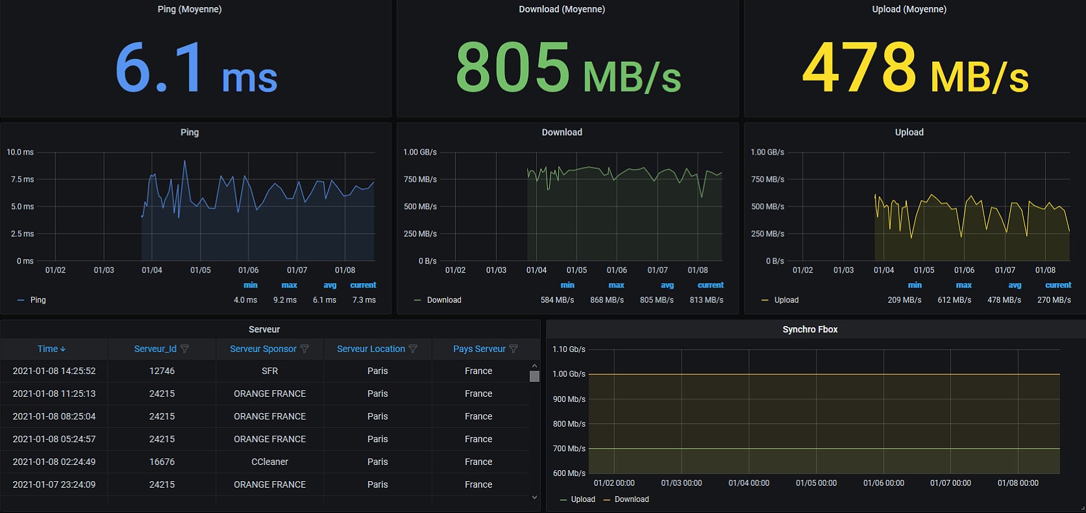
Task: Click the Serveur table scrollbar thumb
Action: click(x=534, y=377)
